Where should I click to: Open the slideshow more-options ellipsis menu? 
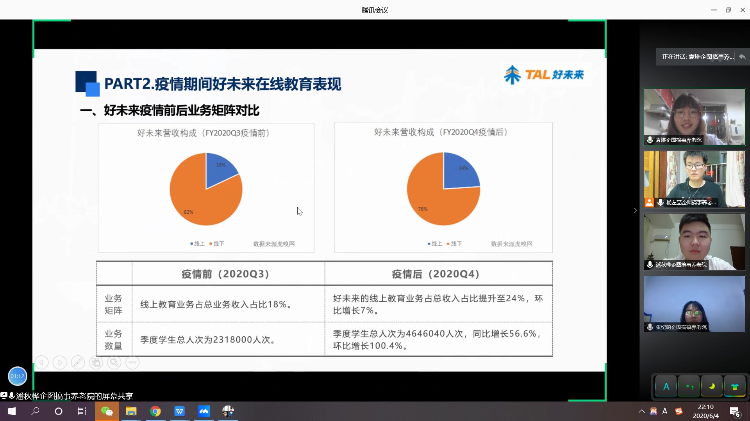tap(132, 363)
